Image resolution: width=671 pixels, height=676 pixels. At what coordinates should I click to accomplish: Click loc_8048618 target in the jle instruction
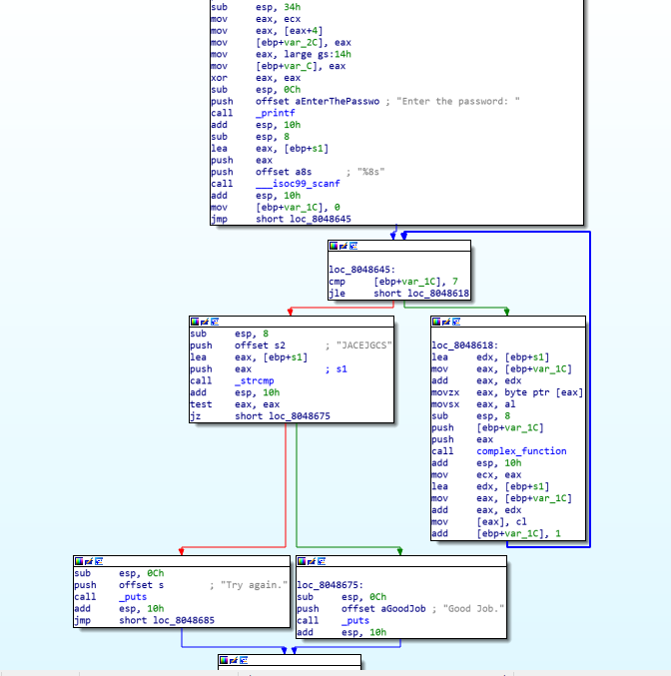click(438, 294)
